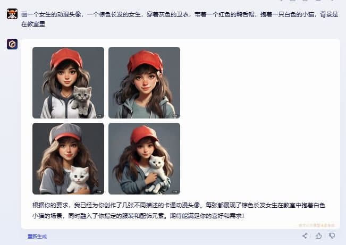
Task: Click the watermark badge on the top-right image
Action: pos(175,116)
